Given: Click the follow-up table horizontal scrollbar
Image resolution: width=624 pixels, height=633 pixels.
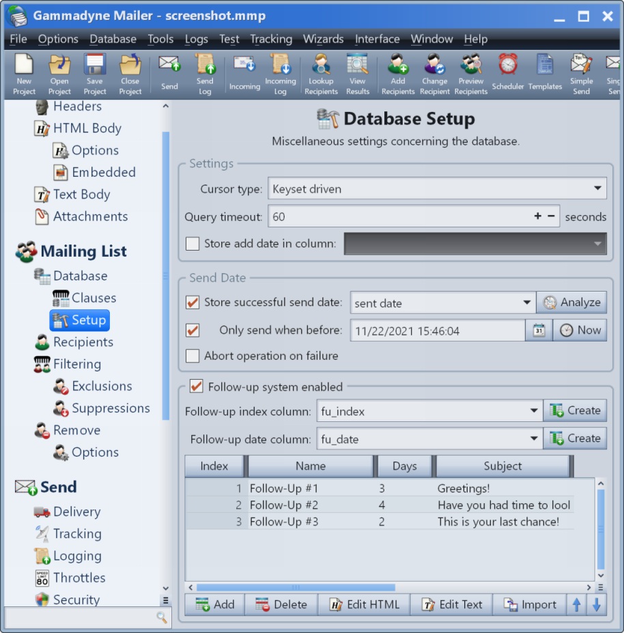Looking at the screenshot, I should (x=296, y=587).
